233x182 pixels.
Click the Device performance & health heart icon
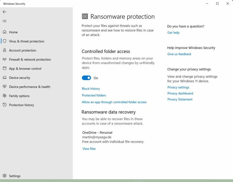(x=5, y=87)
